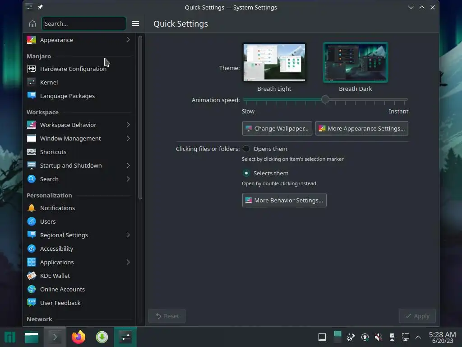The width and height of the screenshot is (462, 347).
Task: Launch Firefox from the taskbar
Action: tap(79, 337)
